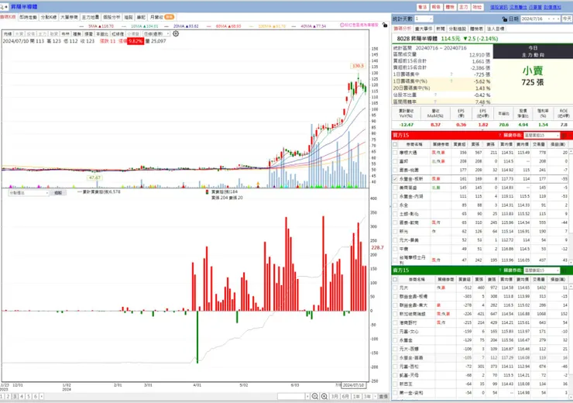Viewport: 573px width, 403px height.
Task: Click the red 主力 button at top
Action: [x=464, y=7]
